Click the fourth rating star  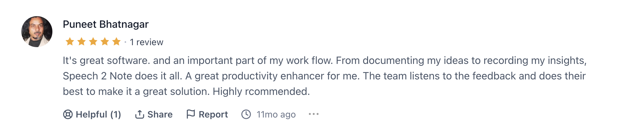105,42
